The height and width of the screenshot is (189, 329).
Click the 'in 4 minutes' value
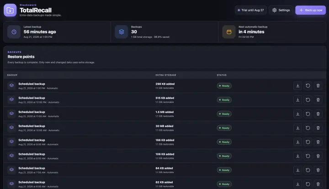[251, 32]
